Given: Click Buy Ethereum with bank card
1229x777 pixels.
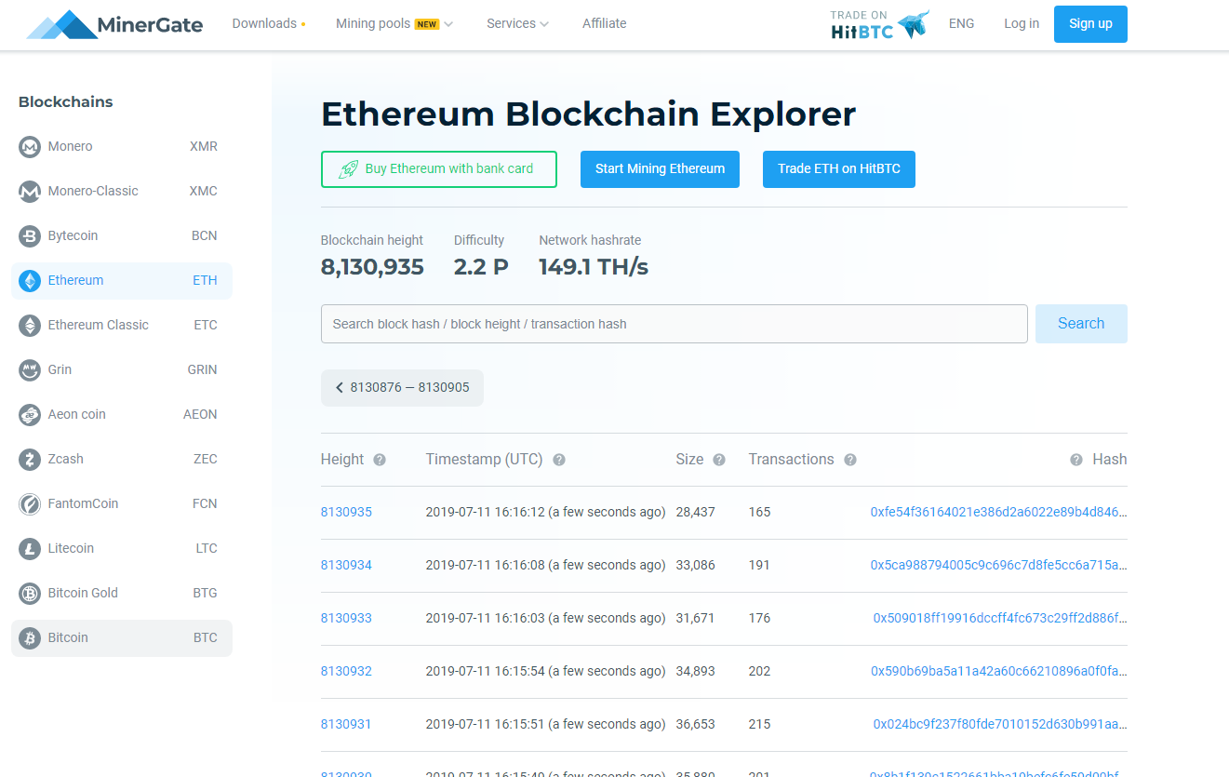Looking at the screenshot, I should click(439, 169).
